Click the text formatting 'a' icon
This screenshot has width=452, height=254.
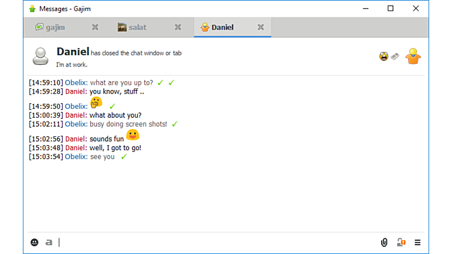tap(49, 243)
